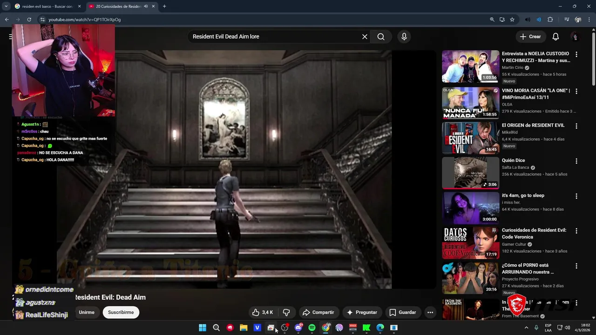Viewport: 596px width, 335px height.
Task: Click the URL address bar
Action: (x=261, y=20)
